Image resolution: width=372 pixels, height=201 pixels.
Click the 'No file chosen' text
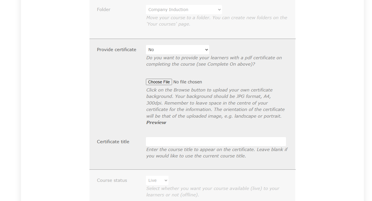pos(187,82)
